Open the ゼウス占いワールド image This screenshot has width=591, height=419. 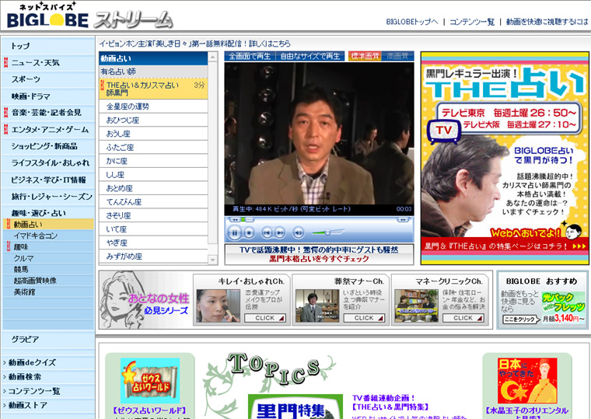click(x=150, y=381)
